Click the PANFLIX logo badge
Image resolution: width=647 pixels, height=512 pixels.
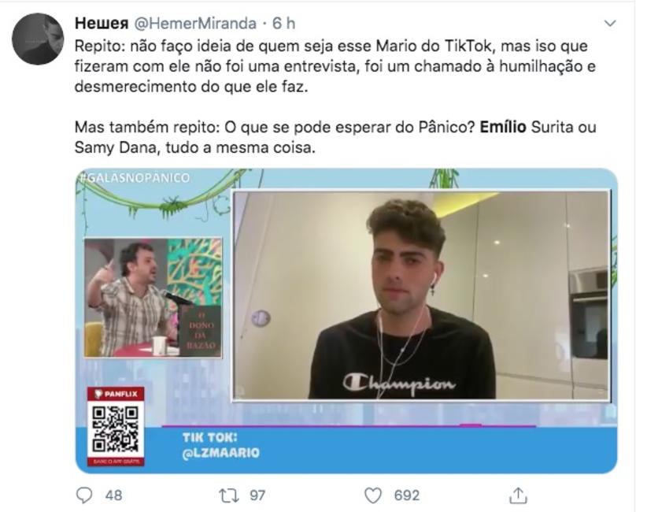116,394
